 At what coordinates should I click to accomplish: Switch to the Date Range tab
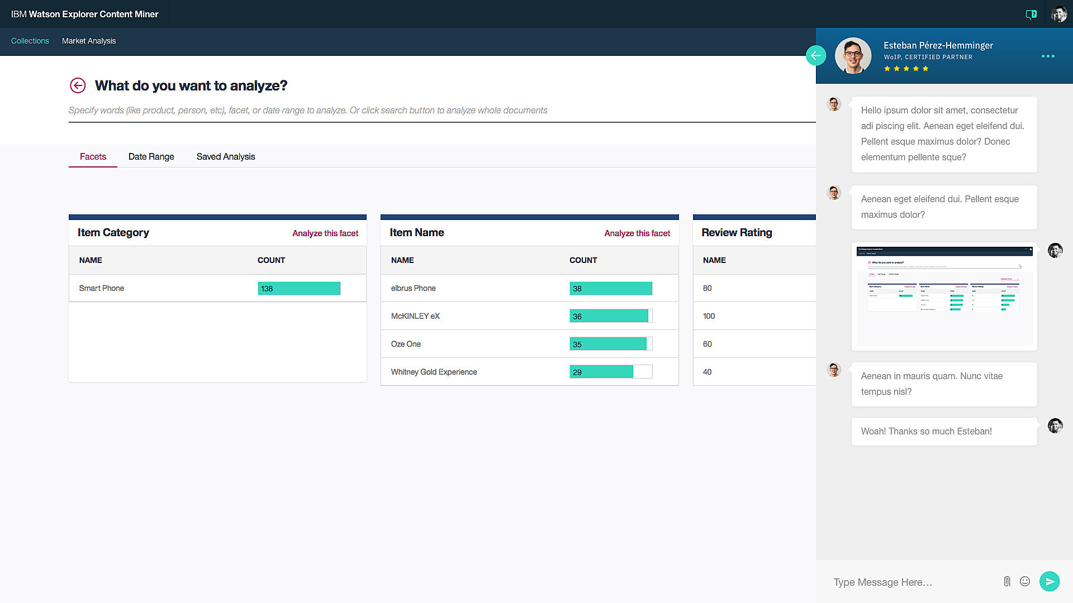(151, 156)
